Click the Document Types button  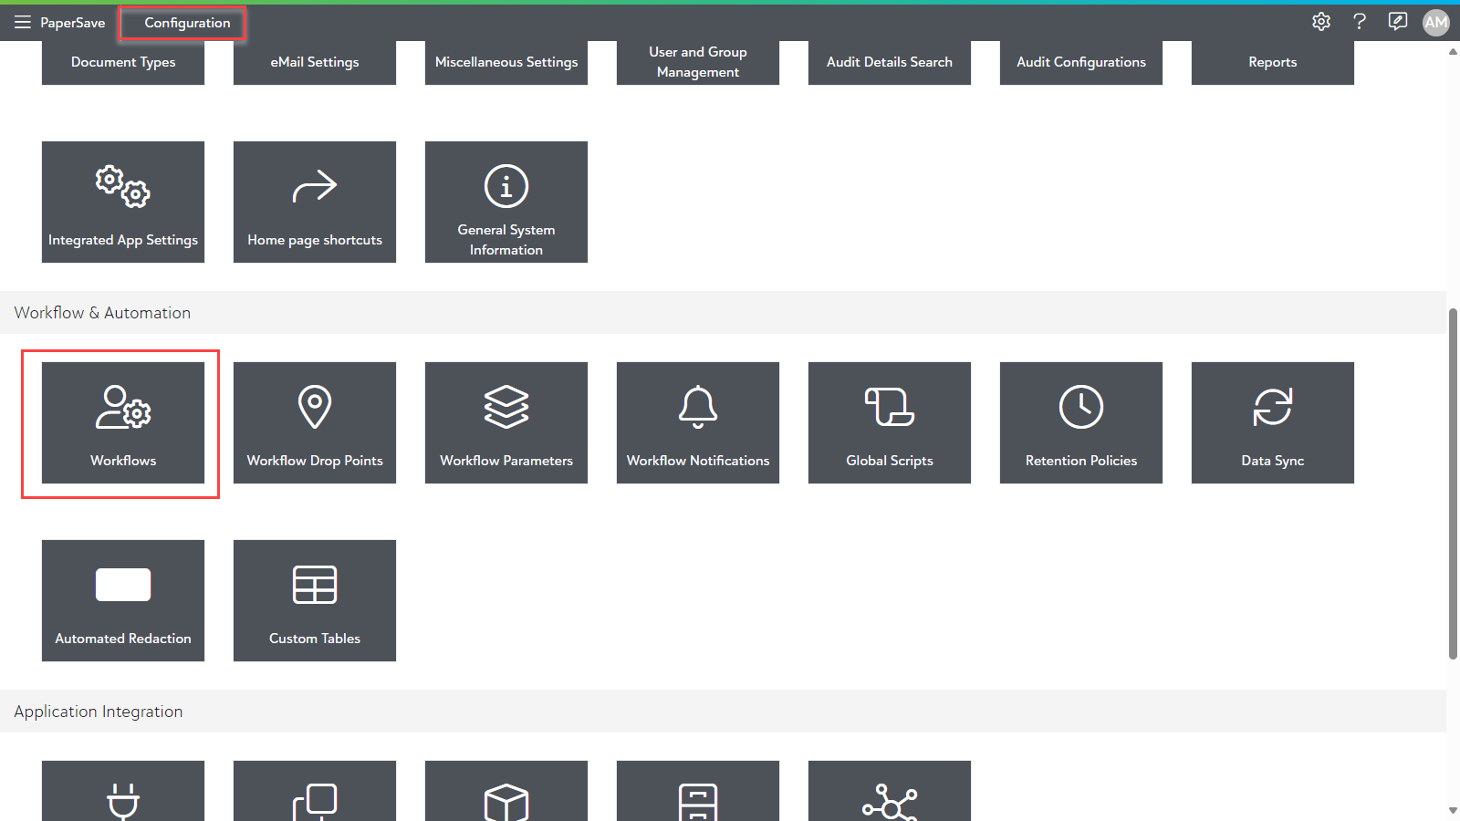[123, 62]
